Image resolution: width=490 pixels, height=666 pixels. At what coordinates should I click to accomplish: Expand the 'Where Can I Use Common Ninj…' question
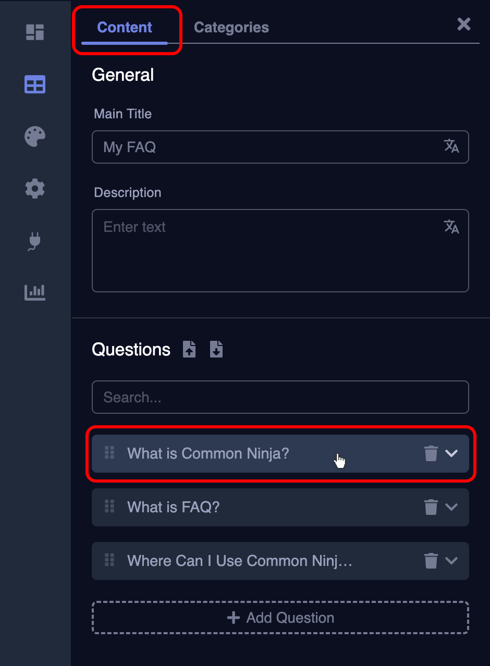coord(451,561)
